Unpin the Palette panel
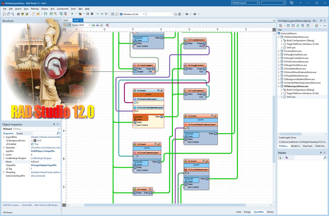329x216 pixels. [x=321, y=153]
